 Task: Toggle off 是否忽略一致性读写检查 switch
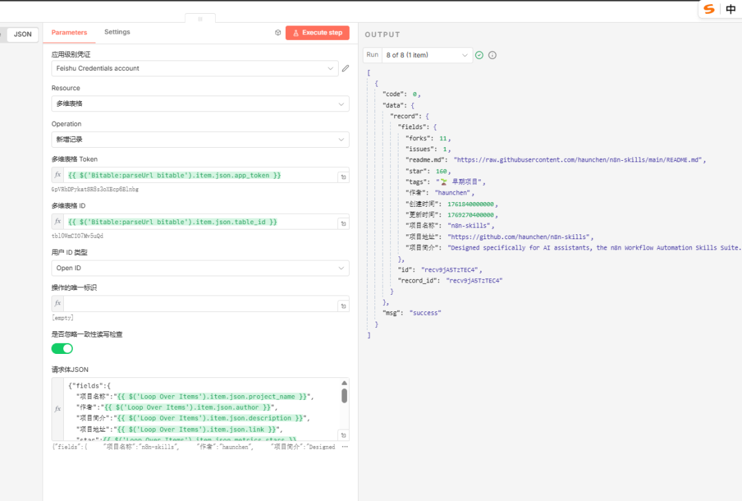click(63, 348)
